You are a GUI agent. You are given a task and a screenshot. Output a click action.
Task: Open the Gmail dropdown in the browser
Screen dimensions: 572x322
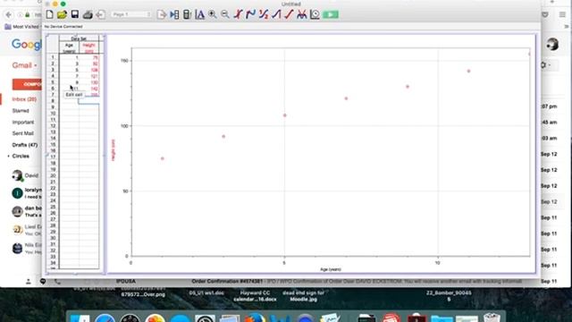[24, 65]
